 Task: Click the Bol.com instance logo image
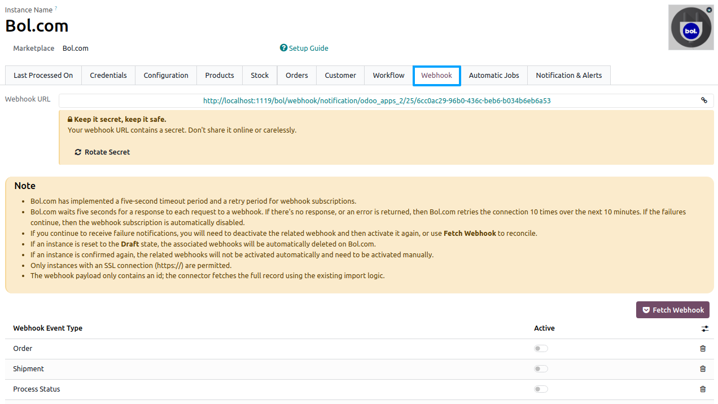pos(691,28)
